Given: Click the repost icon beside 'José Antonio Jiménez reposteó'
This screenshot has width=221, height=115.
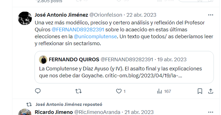Looking at the screenshot, I should (29, 104).
